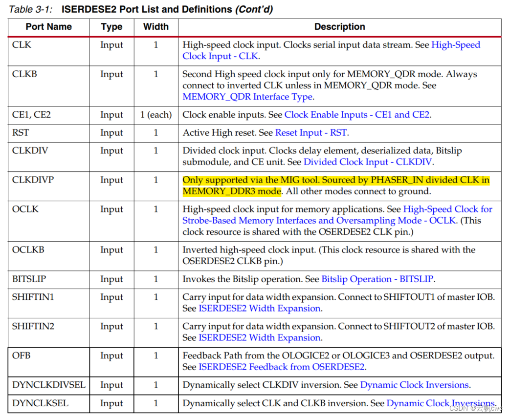The height and width of the screenshot is (416, 510).
Task: Follow Clock Enable Inputs - CE1 and CE2 link
Action: pyautogui.click(x=357, y=115)
